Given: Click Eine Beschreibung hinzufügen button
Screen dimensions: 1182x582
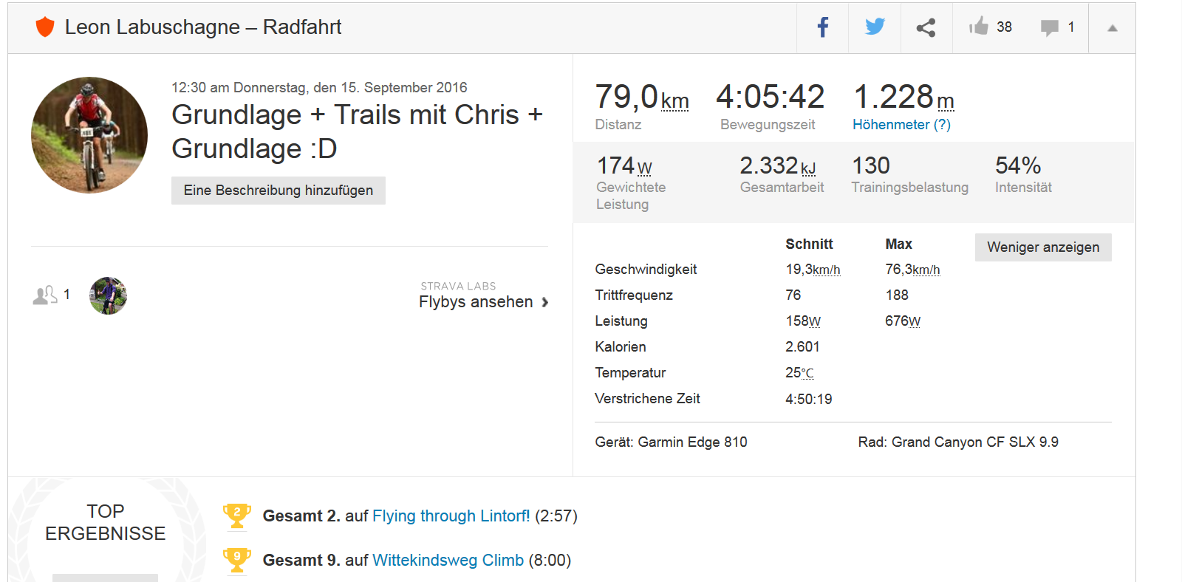Looking at the screenshot, I should tap(279, 191).
